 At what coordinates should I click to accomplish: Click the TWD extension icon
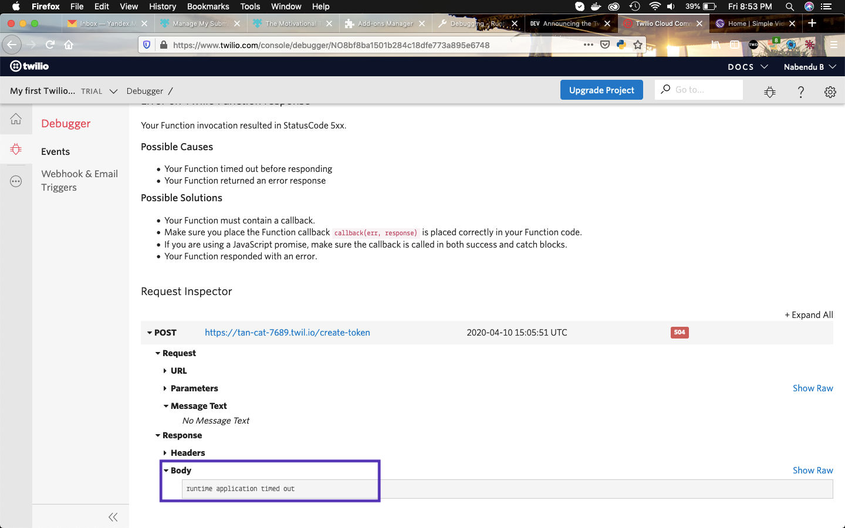753,45
